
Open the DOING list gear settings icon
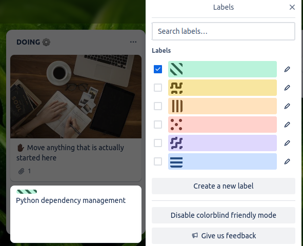[x=46, y=42]
